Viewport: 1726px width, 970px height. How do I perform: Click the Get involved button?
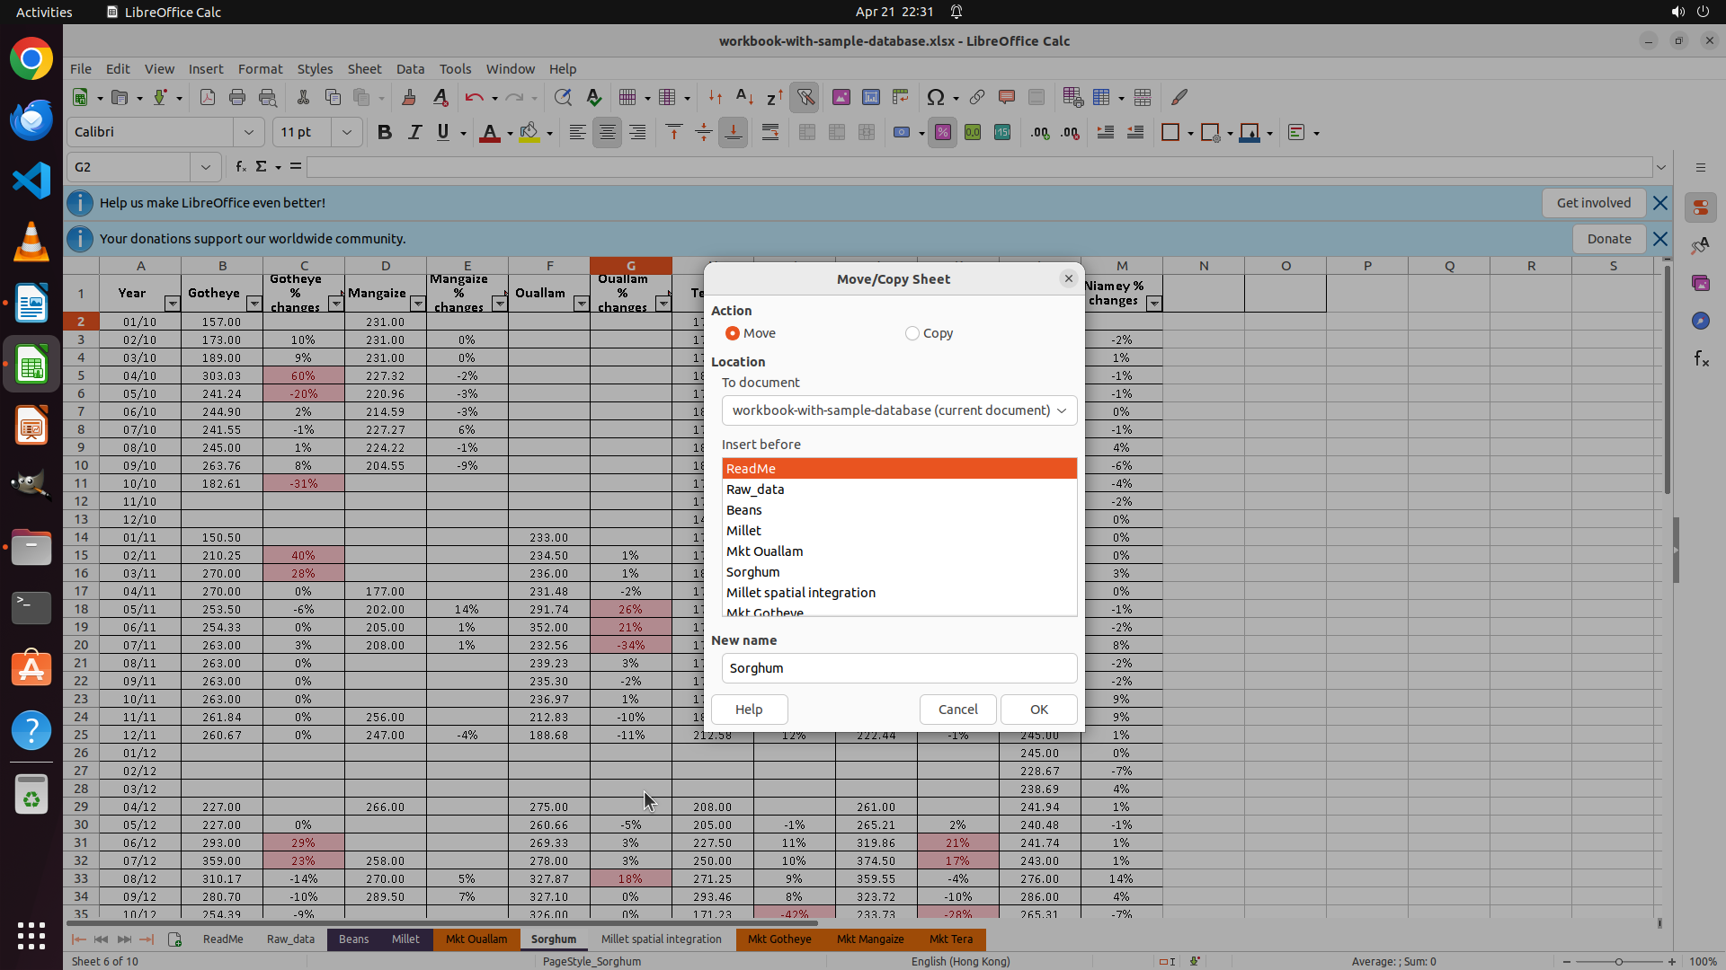tap(1593, 203)
